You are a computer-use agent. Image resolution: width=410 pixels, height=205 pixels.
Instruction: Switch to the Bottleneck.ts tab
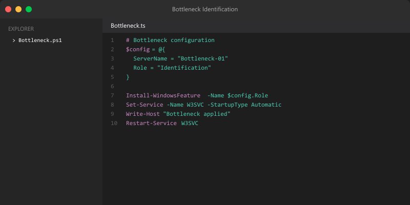(128, 26)
